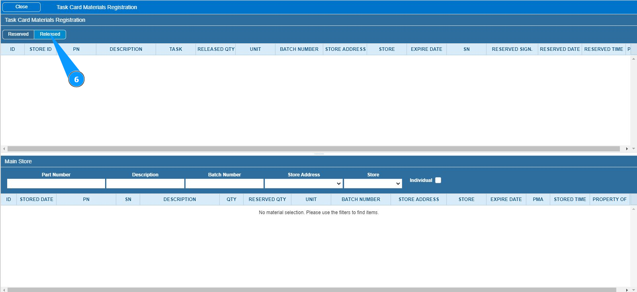Click SN header in upper table
The image size is (637, 292).
point(467,49)
